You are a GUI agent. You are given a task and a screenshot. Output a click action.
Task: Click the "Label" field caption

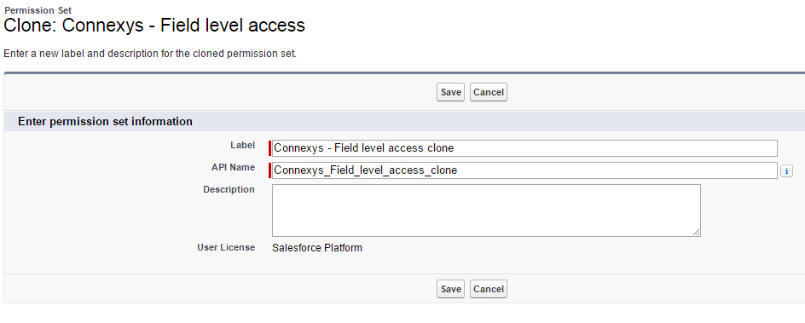point(242,145)
